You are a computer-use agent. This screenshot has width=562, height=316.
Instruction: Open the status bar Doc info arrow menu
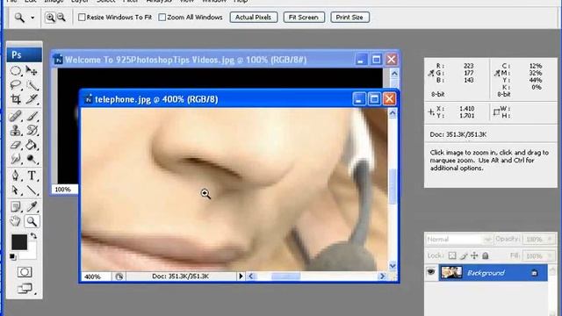[241, 276]
